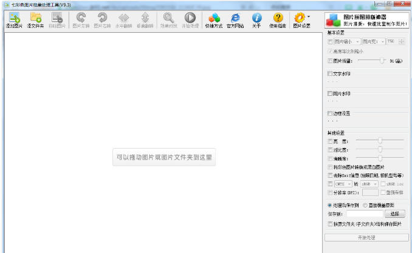This screenshot has width=412, height=253.
Task: Click the 添加图片 (Add Image) toolbar icon
Action: pyautogui.click(x=13, y=21)
